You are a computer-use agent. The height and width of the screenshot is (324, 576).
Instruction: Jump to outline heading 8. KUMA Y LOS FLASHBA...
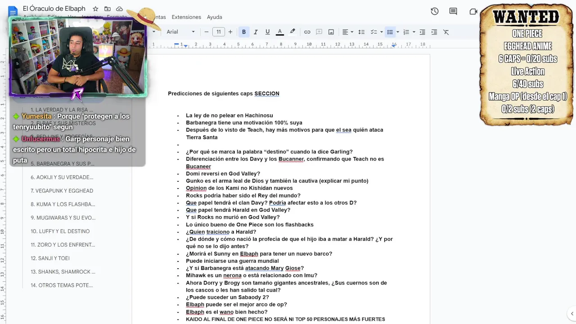[x=63, y=204]
